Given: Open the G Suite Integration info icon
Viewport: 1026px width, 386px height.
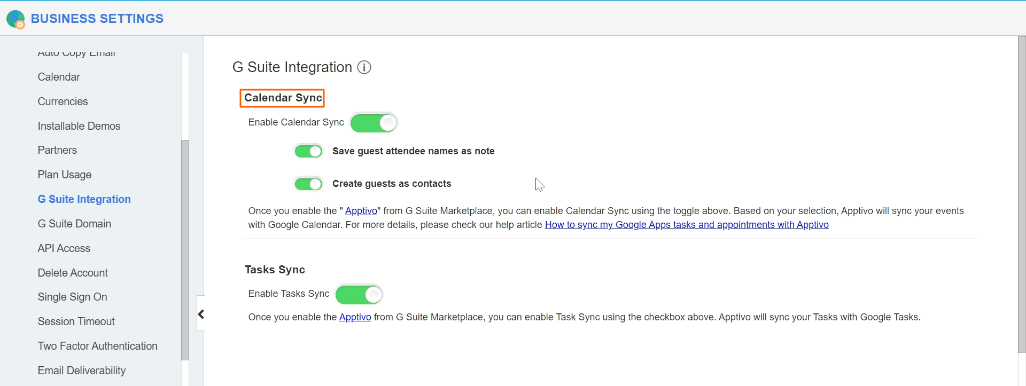Looking at the screenshot, I should (364, 67).
